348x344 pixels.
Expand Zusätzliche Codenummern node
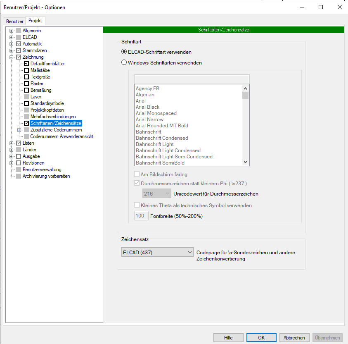pyautogui.click(x=19, y=130)
